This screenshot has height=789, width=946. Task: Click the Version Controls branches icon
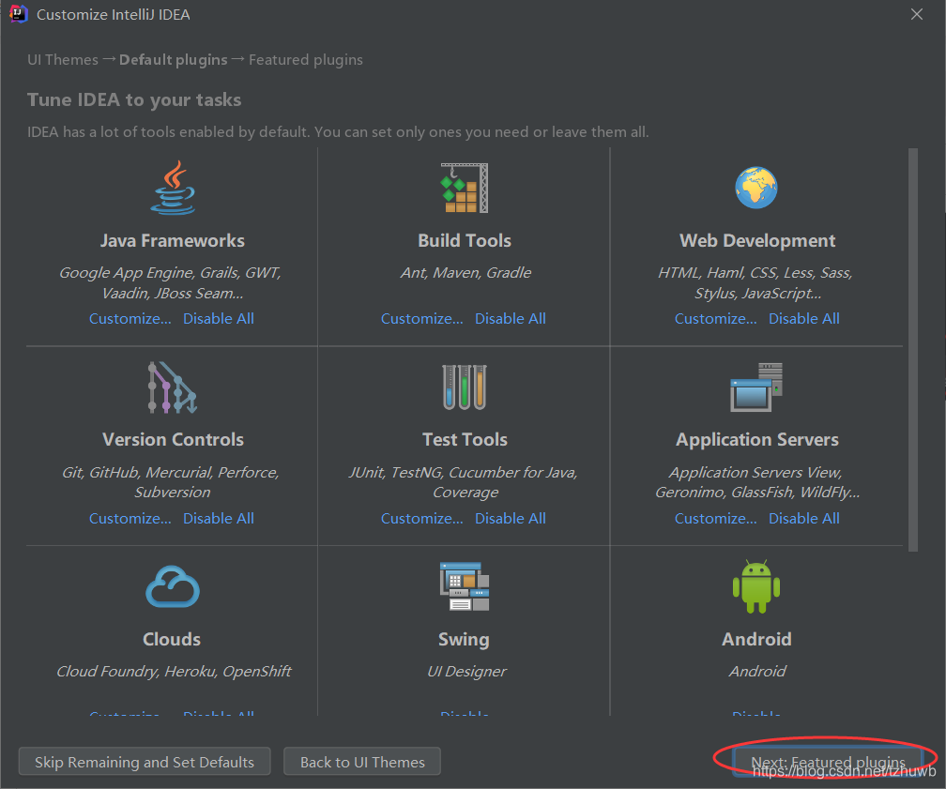(x=173, y=387)
